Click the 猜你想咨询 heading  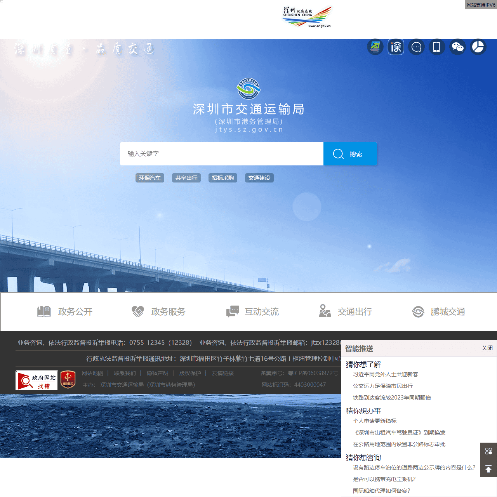(363, 457)
